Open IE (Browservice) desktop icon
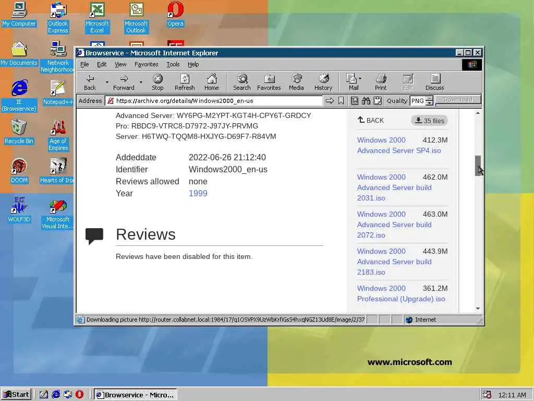 19,96
